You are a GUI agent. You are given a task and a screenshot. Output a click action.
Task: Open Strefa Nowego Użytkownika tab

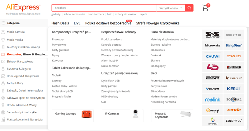[158, 23]
